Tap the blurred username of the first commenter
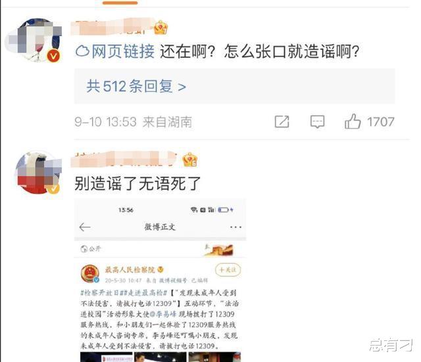Image resolution: width=421 pixels, height=362 pixels. [x=112, y=26]
